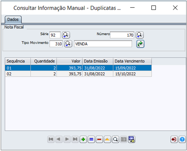187x151 pixels.
Task: Open help with the blue question icon
Action: 182,140
